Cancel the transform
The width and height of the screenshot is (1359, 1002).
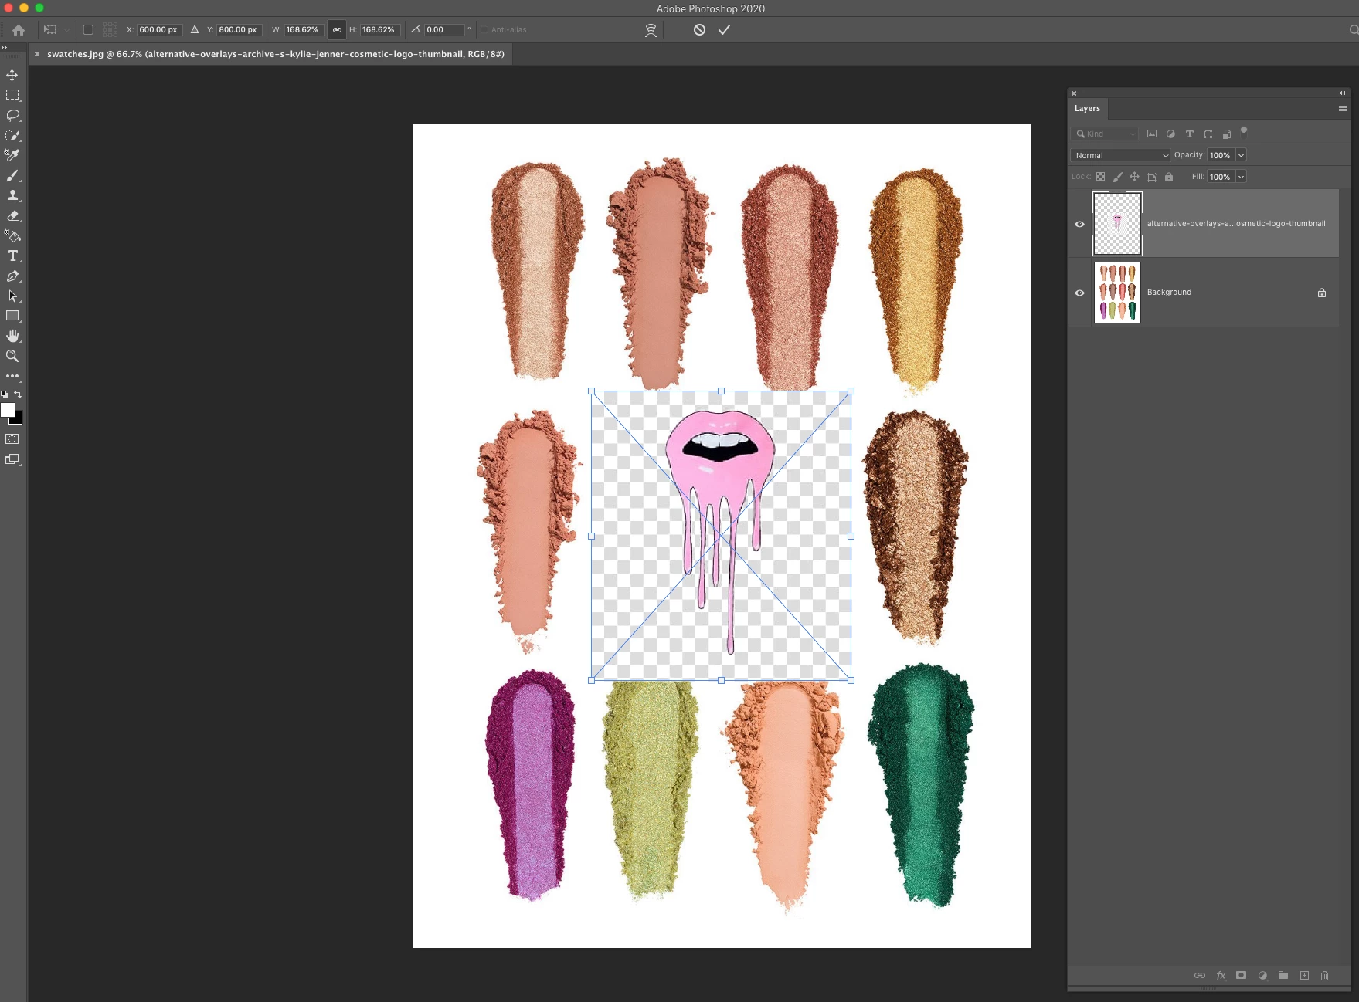click(699, 30)
